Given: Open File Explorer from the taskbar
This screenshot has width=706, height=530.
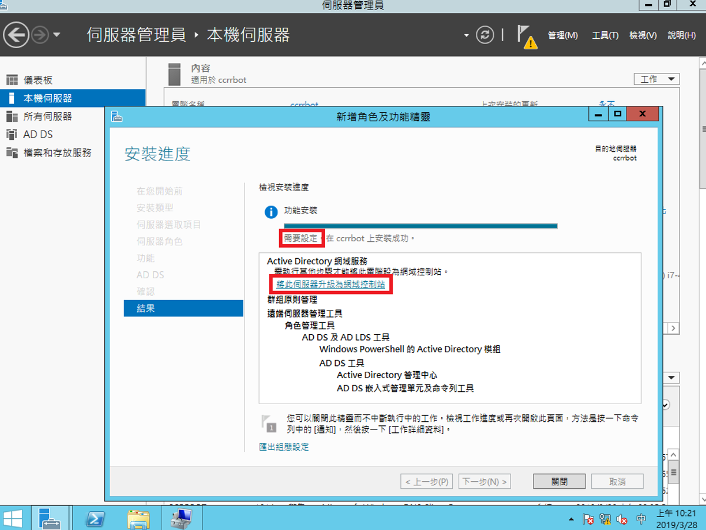Looking at the screenshot, I should 138,518.
